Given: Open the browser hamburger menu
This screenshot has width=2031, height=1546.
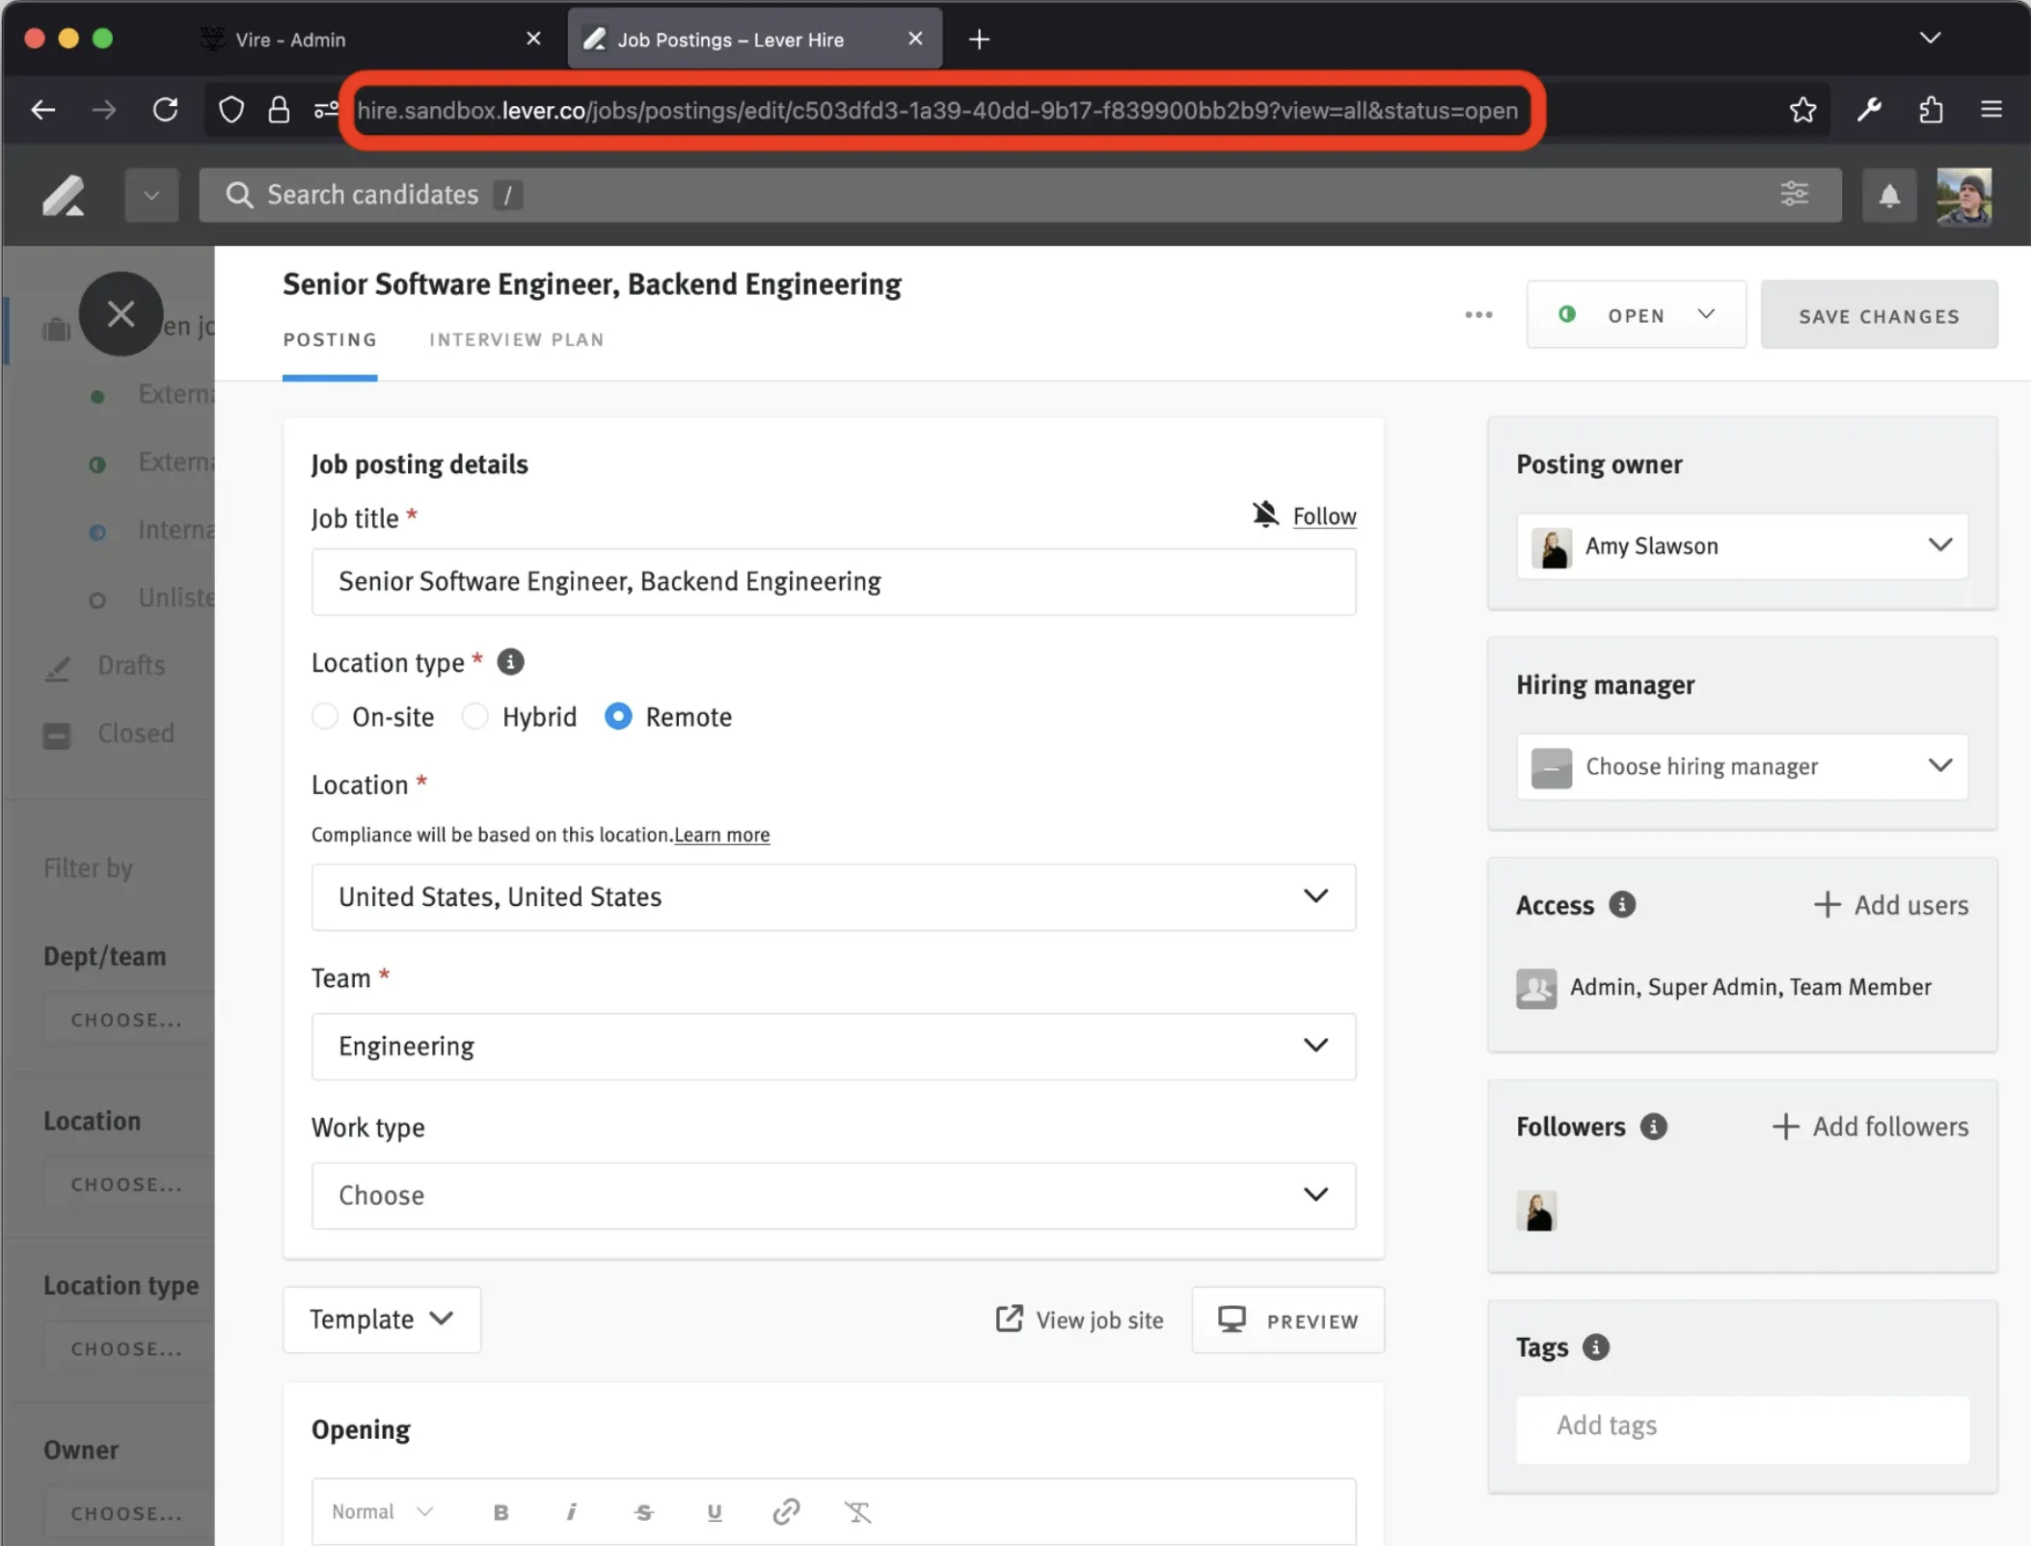Looking at the screenshot, I should click(x=1991, y=110).
